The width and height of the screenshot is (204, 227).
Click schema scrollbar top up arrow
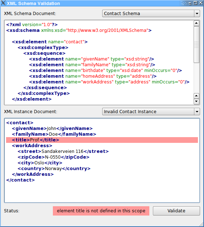(x=196, y=23)
